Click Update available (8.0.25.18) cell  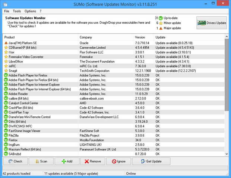[174, 43]
